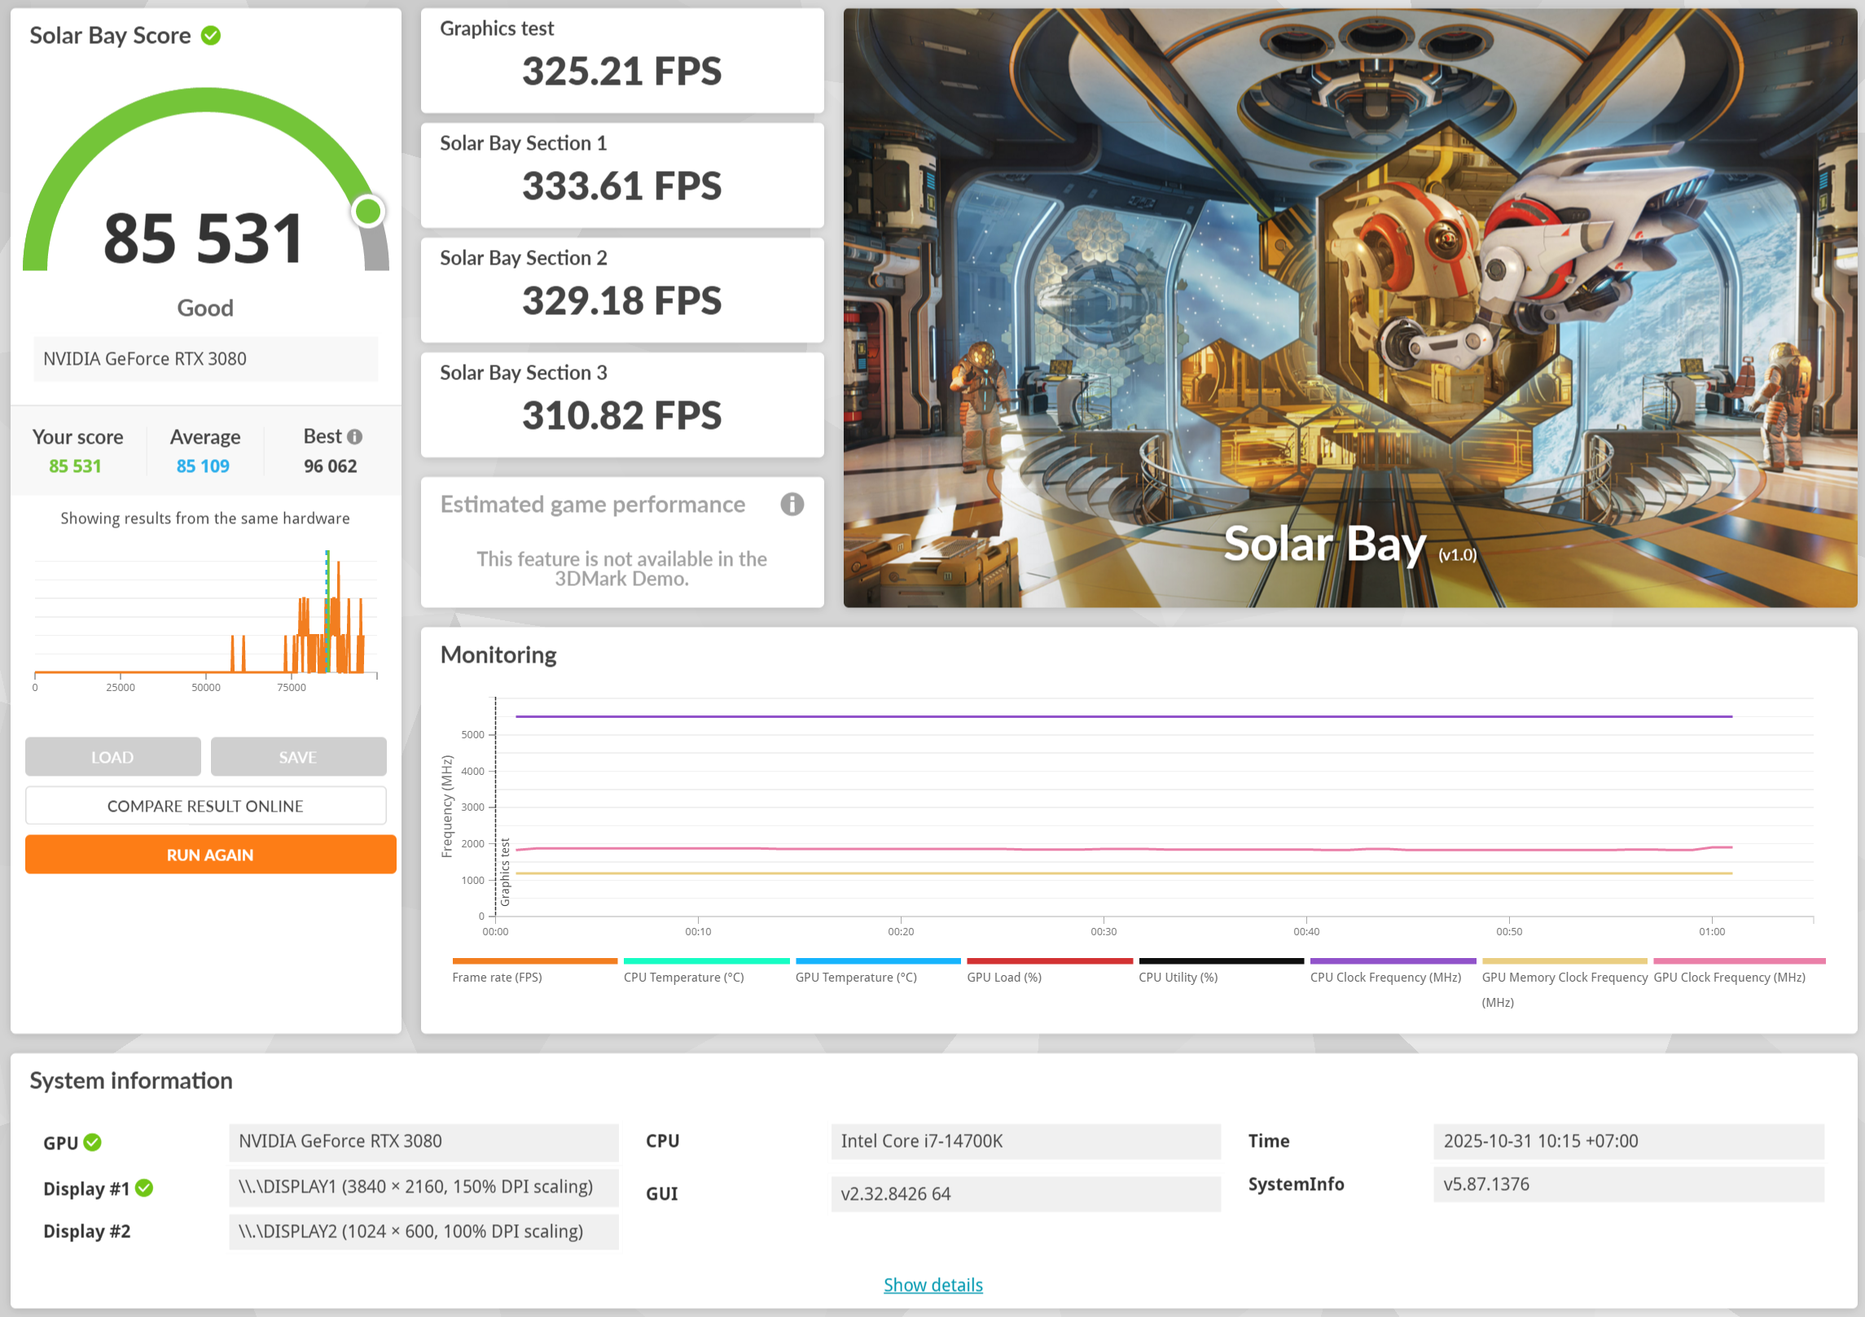This screenshot has height=1317, width=1865.
Task: Click the green score gauge indicator knob
Action: click(368, 212)
